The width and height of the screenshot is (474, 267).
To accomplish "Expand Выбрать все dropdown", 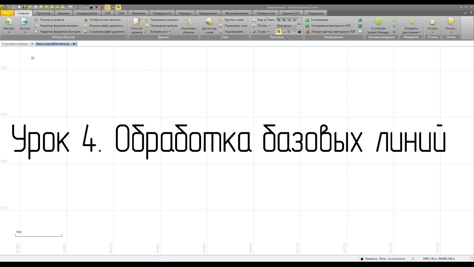I will tap(170, 32).
